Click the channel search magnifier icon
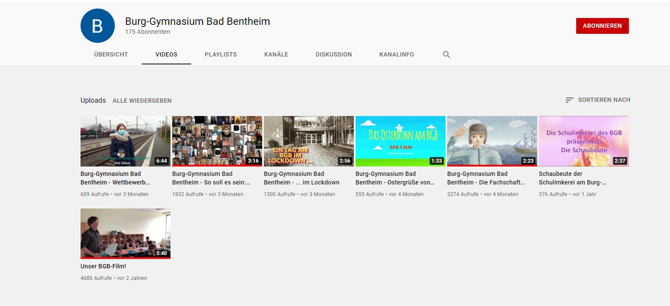Viewport: 670px width, 306px height. tap(446, 55)
